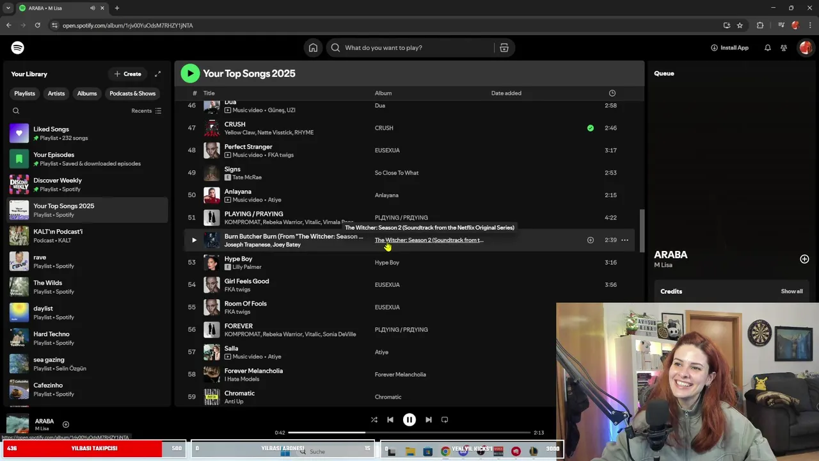Seek in the playback progress bar

coord(409,433)
